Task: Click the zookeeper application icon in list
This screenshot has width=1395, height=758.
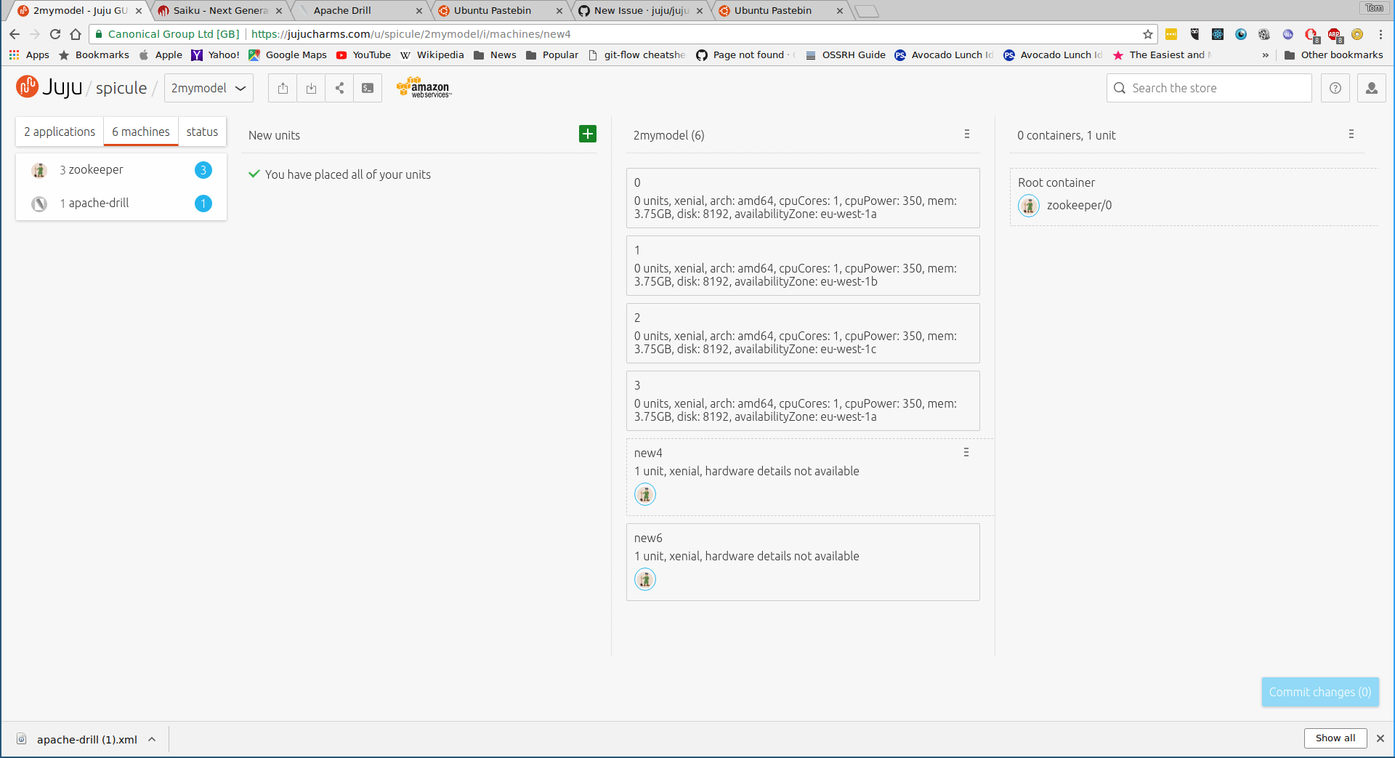Action: coord(39,170)
